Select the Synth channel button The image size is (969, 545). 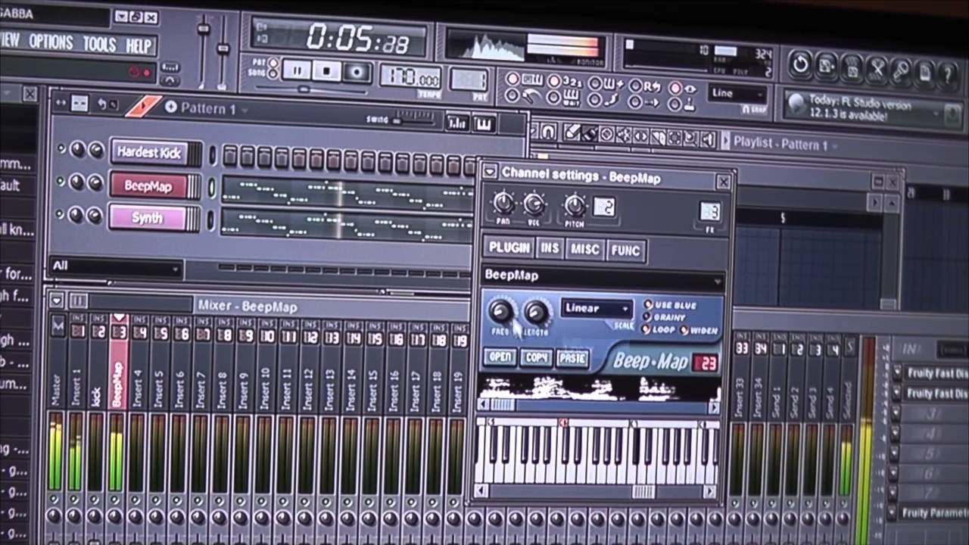point(148,218)
